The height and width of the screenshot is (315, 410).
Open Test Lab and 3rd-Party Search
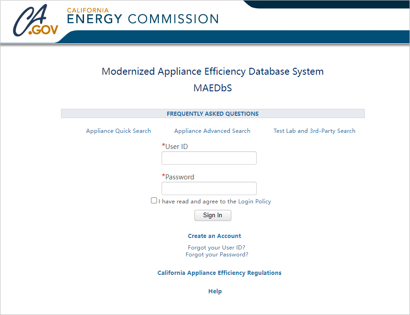tap(314, 131)
